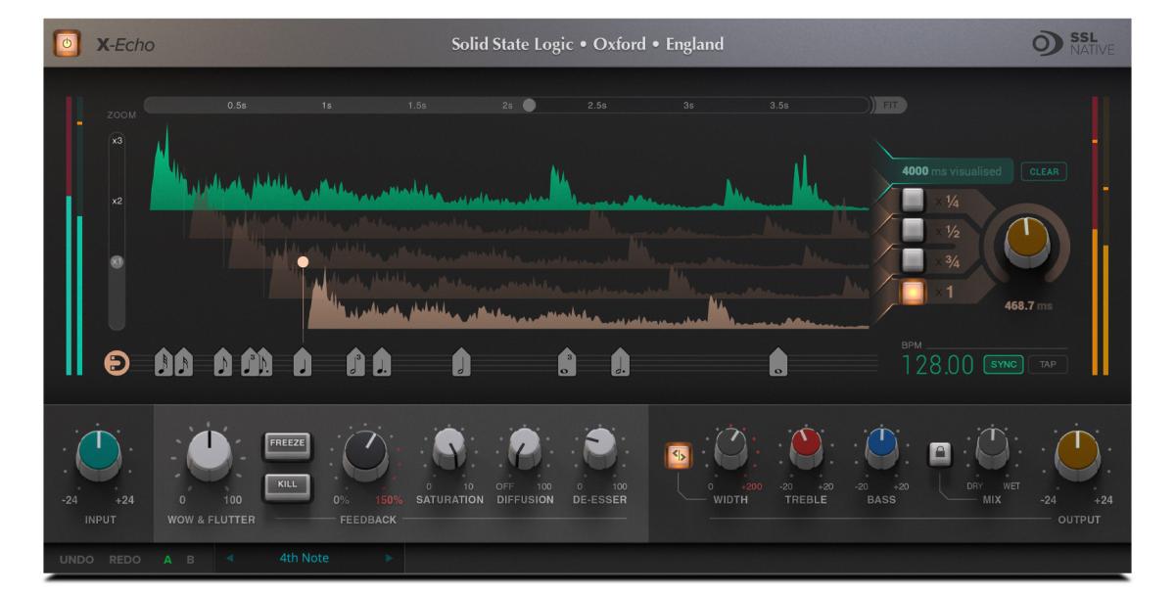Click the INPUT gain knob

100,456
